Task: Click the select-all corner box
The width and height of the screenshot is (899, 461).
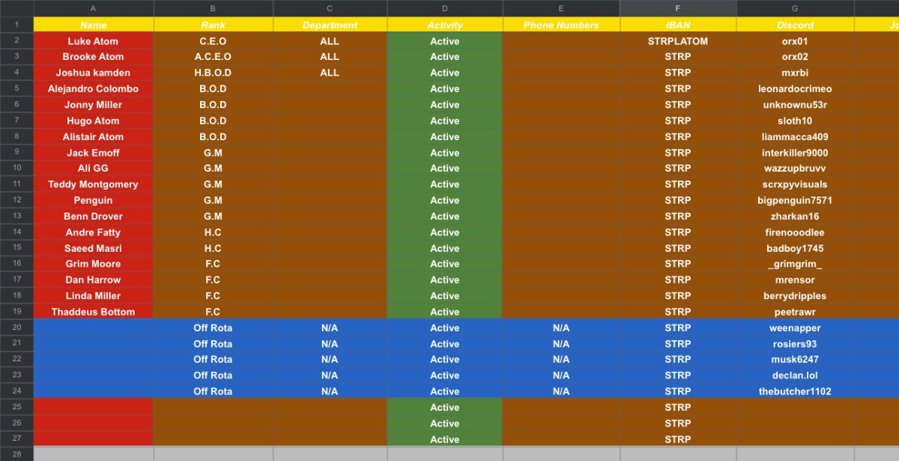Action: click(16, 8)
